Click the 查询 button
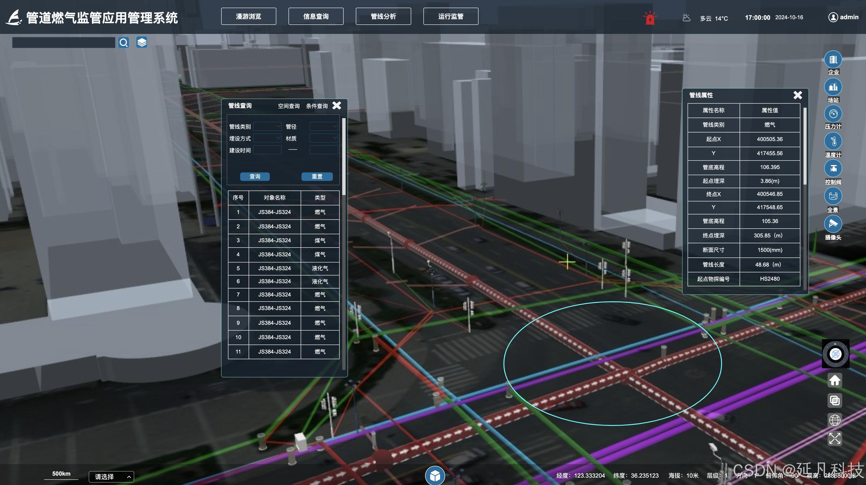Viewport: 866px width, 485px height. point(255,177)
